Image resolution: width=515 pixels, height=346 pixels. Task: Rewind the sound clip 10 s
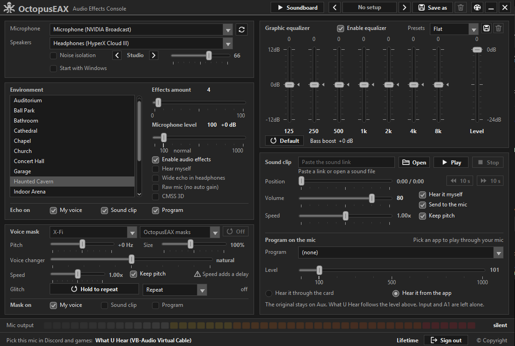click(460, 181)
